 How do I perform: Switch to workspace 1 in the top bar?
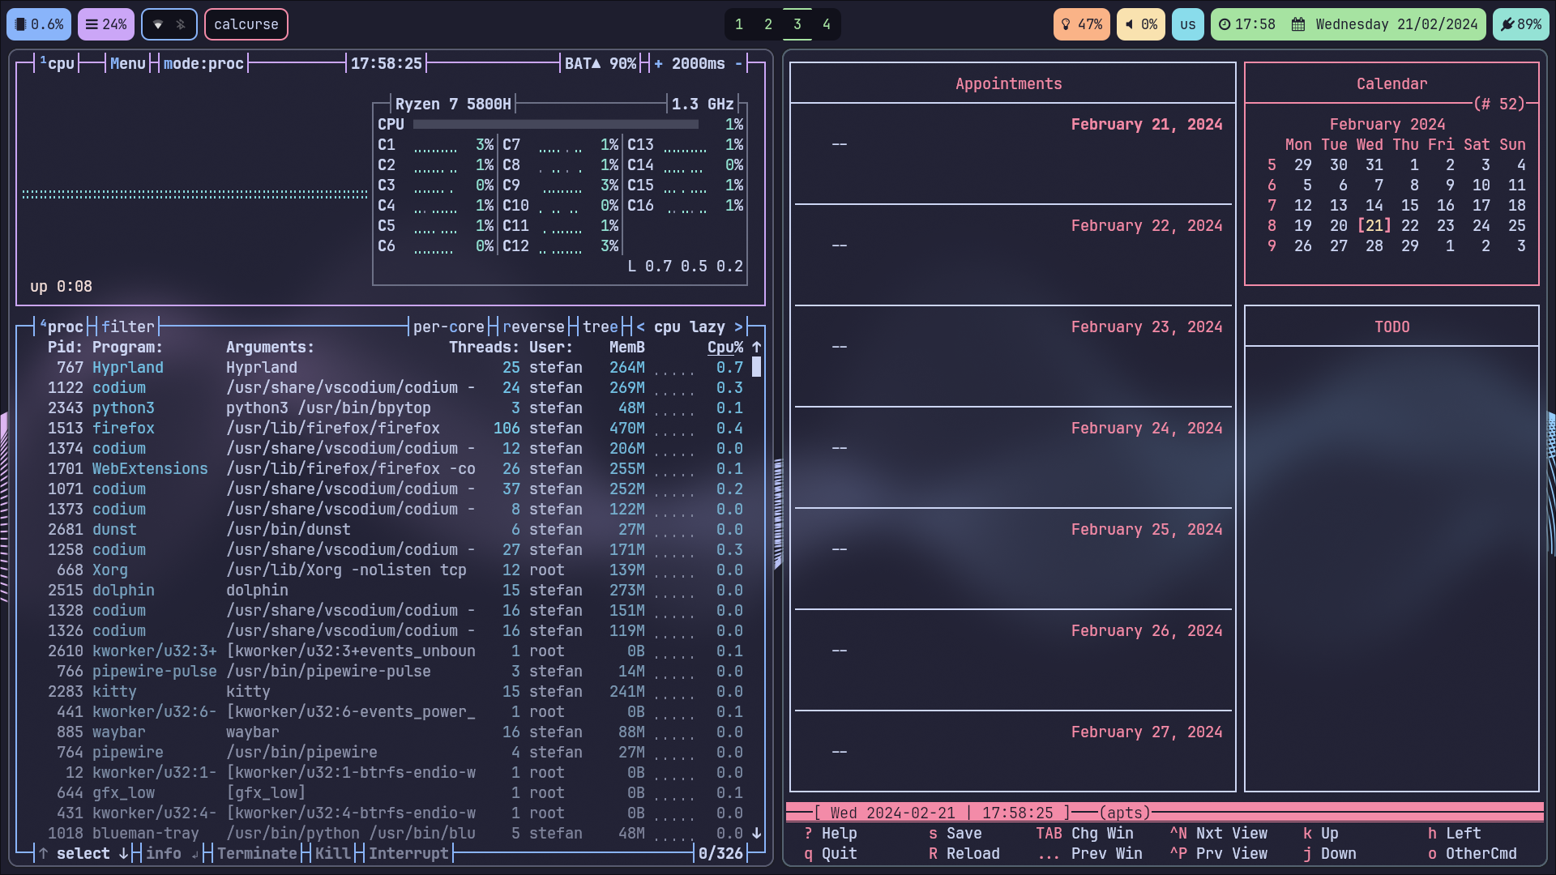click(x=737, y=24)
